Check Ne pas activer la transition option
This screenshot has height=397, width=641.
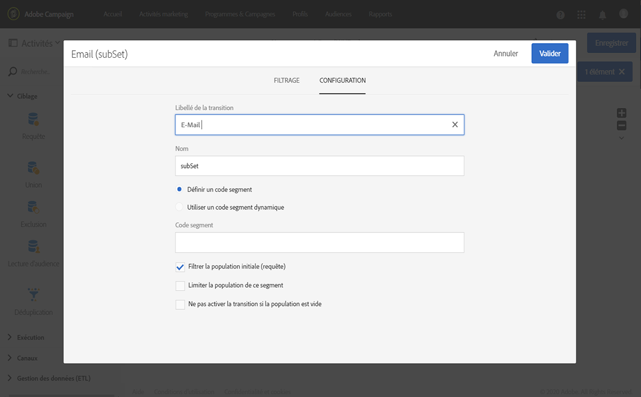[x=180, y=304]
